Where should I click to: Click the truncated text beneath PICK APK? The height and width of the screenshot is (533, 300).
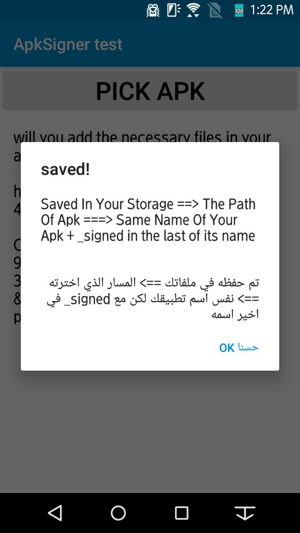click(148, 137)
